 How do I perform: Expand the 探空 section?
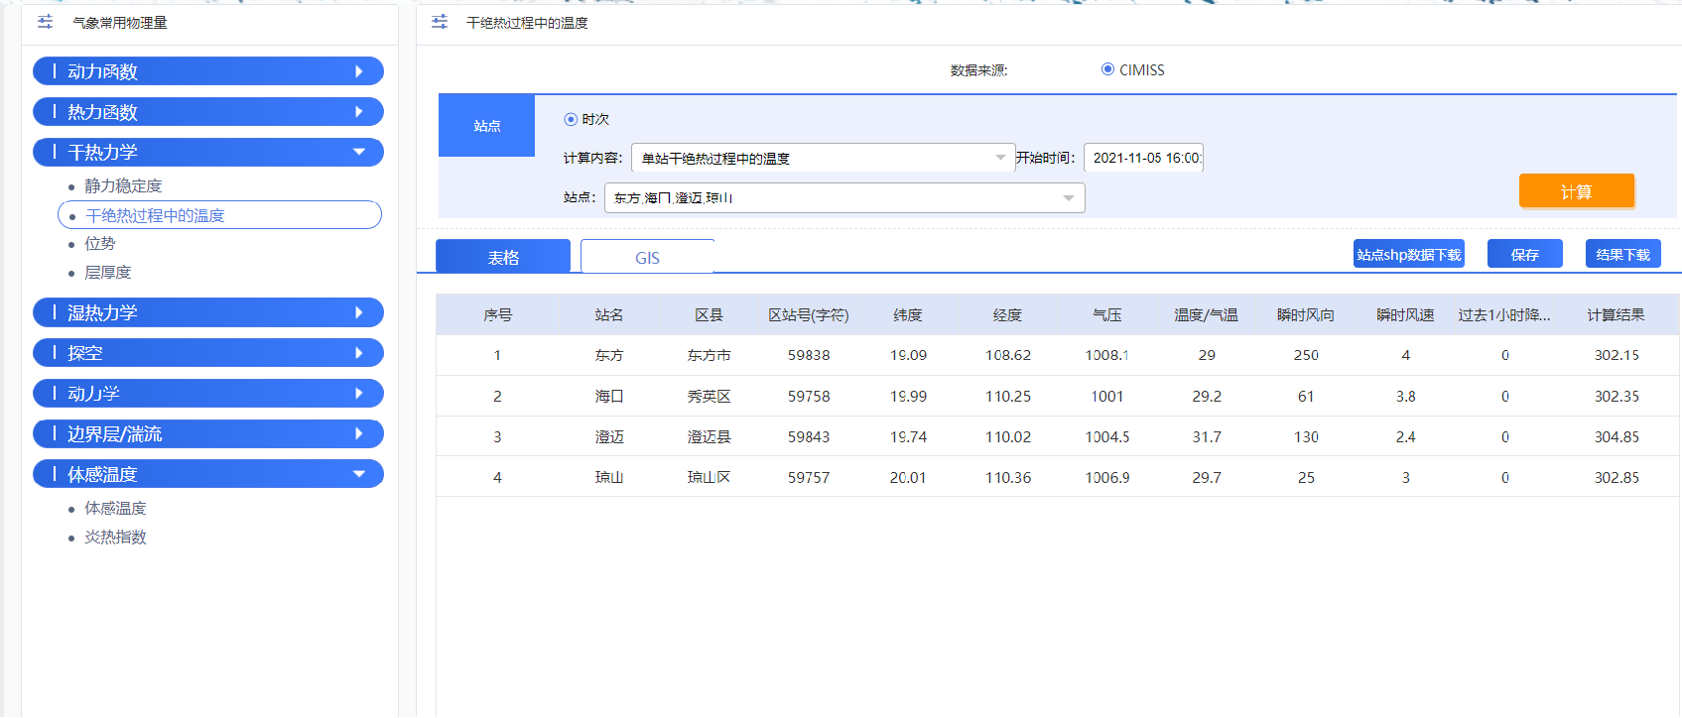click(x=208, y=353)
